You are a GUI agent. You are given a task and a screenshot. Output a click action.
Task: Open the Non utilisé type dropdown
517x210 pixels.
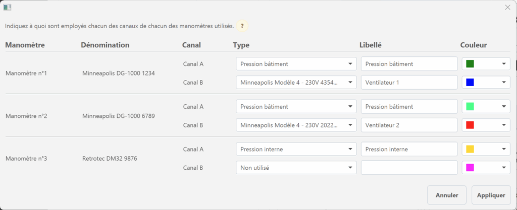click(296, 167)
